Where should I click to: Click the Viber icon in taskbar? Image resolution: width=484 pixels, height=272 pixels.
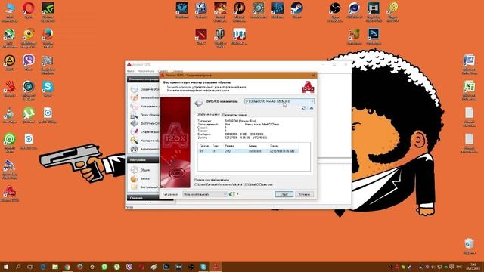tap(129, 267)
